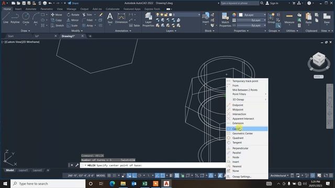
Task: Expand the Annotation panel
Action: point(123,31)
